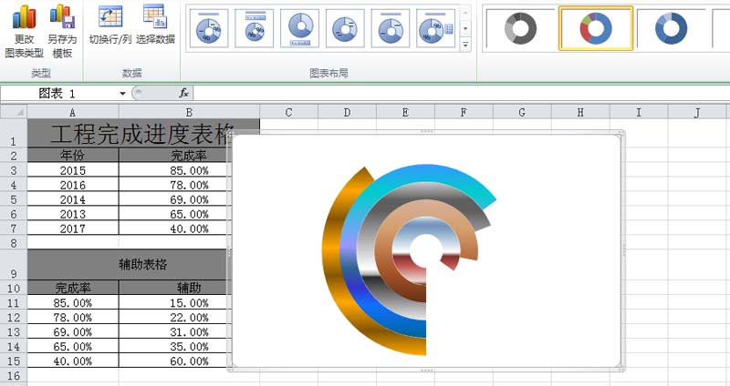Apply the second chart layout thumbnail
Viewport: 730px width, 386px height.
point(255,28)
